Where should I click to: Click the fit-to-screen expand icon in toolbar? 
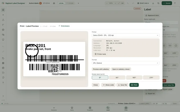pos(119,3)
